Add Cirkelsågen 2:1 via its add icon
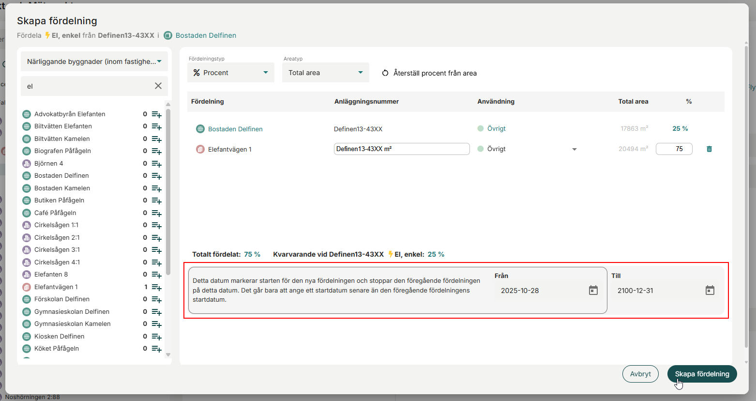 pyautogui.click(x=156, y=238)
